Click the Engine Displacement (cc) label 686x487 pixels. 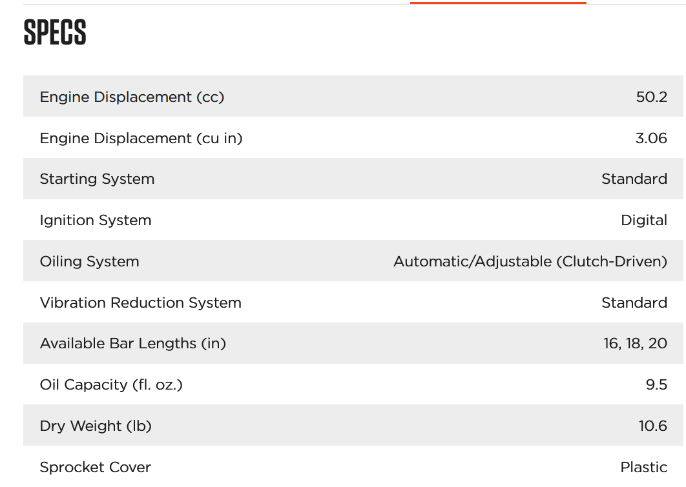[132, 97]
